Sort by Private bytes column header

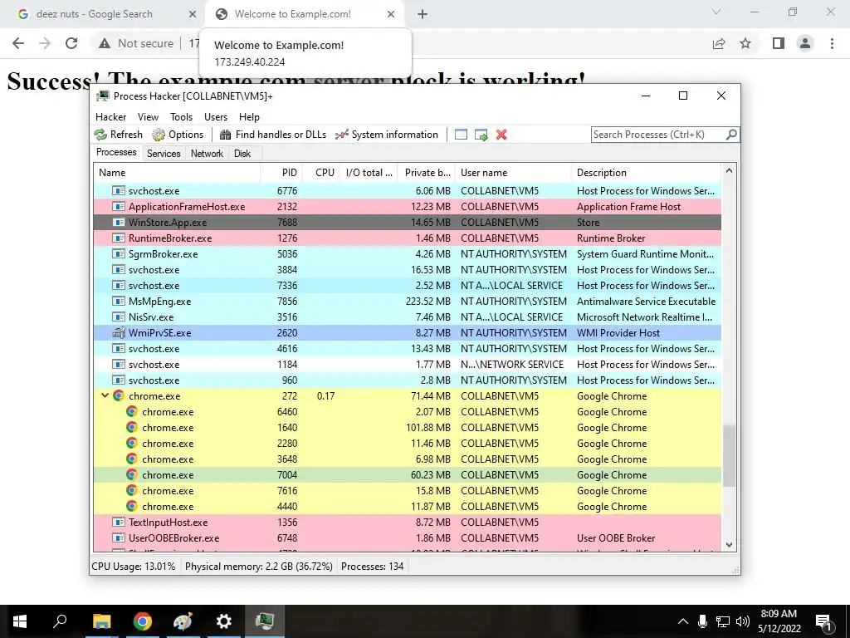tap(426, 173)
